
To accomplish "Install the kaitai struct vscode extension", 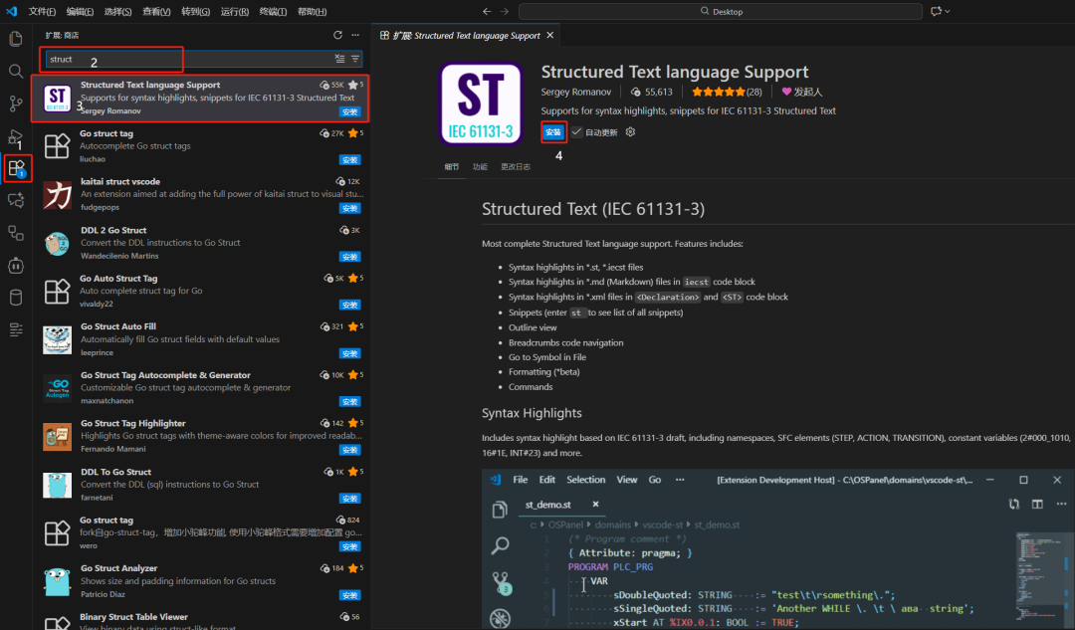I will 349,208.
